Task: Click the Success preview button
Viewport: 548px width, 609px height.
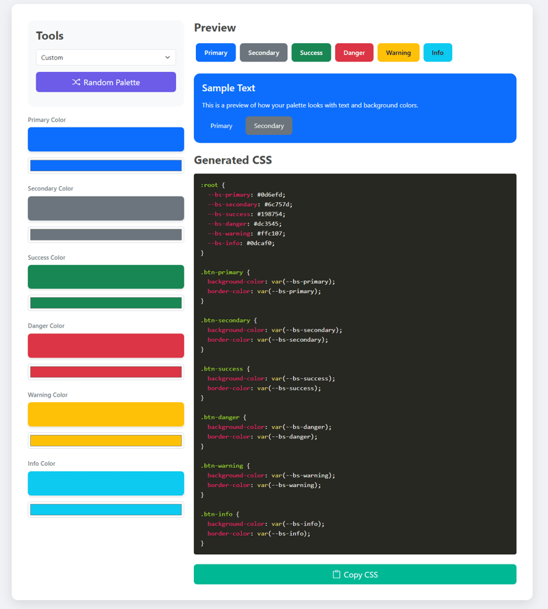Action: 311,52
